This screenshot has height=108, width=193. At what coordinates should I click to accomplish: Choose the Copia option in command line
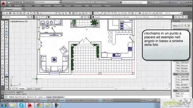tap(49, 97)
